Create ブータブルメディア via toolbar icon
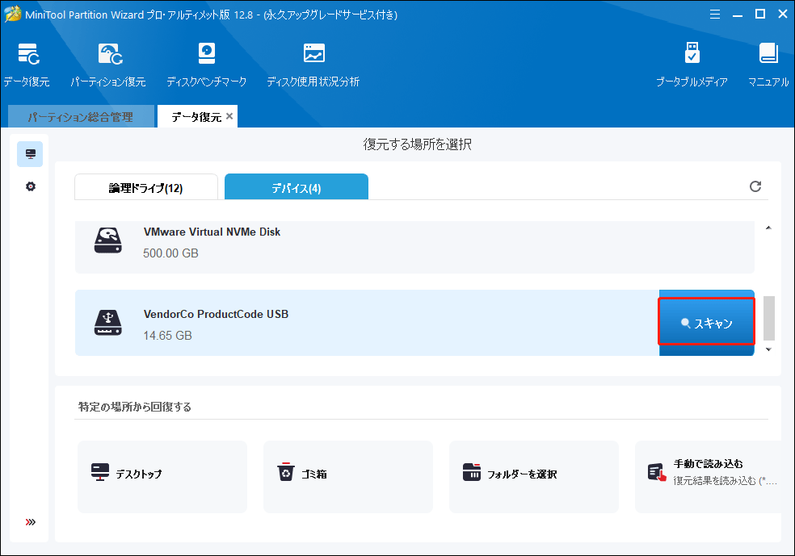The image size is (795, 556). tap(692, 65)
